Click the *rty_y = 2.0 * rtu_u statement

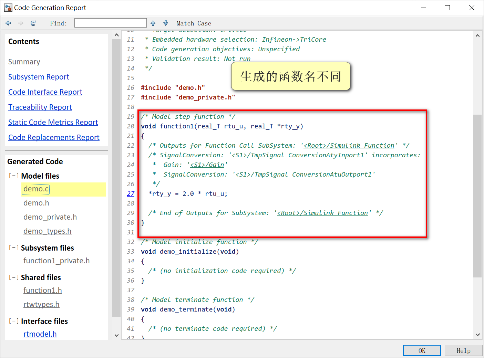(x=188, y=194)
